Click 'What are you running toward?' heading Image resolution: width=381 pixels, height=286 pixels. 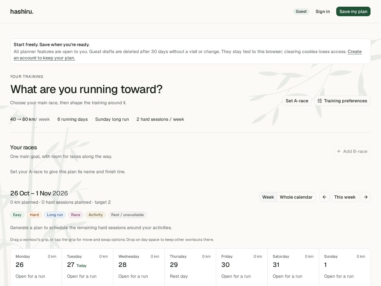(86, 89)
